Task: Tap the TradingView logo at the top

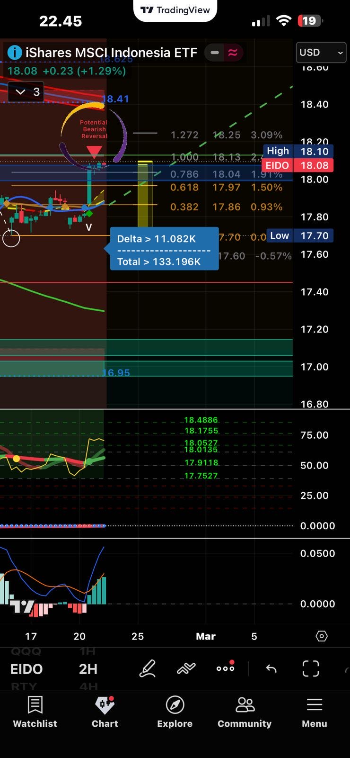Action: click(x=175, y=10)
